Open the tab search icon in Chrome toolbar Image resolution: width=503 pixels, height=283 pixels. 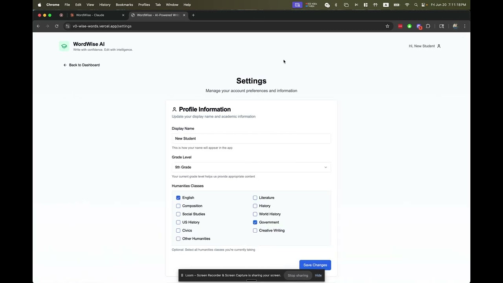click(x=442, y=26)
